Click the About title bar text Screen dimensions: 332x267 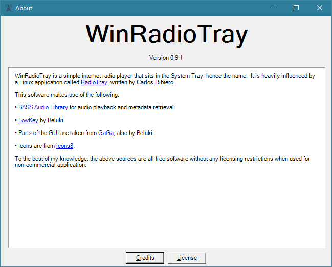click(24, 8)
